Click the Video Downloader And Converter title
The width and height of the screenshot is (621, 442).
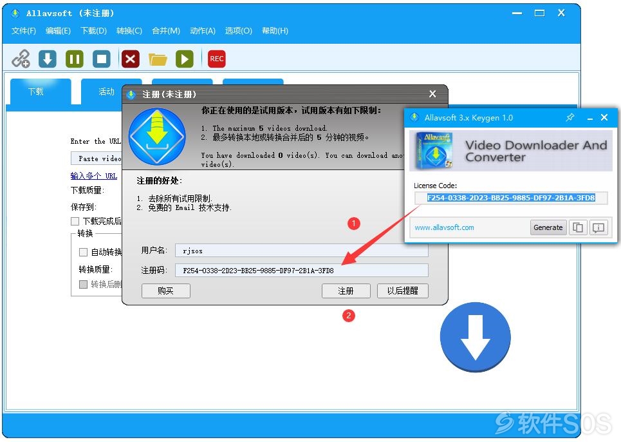click(x=536, y=151)
